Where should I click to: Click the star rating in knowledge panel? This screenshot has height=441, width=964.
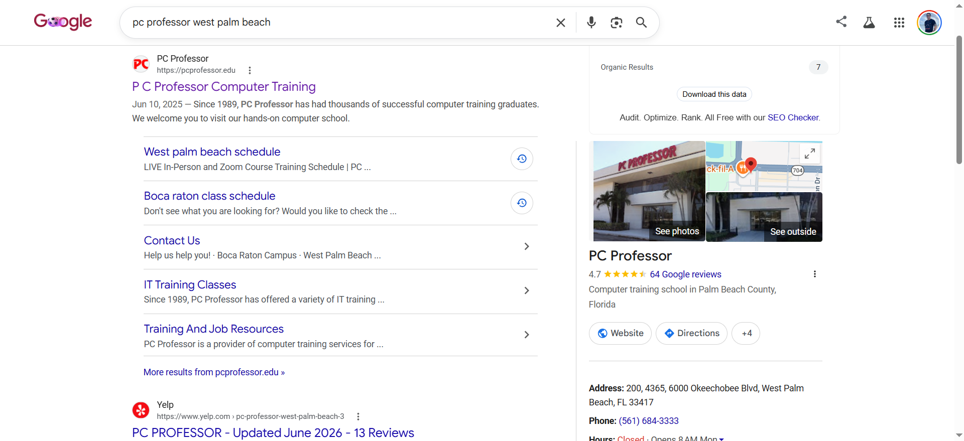point(625,274)
